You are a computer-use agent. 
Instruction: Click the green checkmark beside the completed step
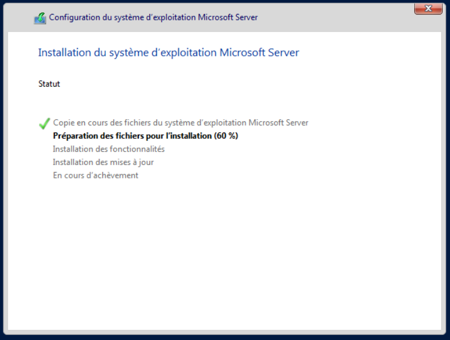pyautogui.click(x=44, y=123)
